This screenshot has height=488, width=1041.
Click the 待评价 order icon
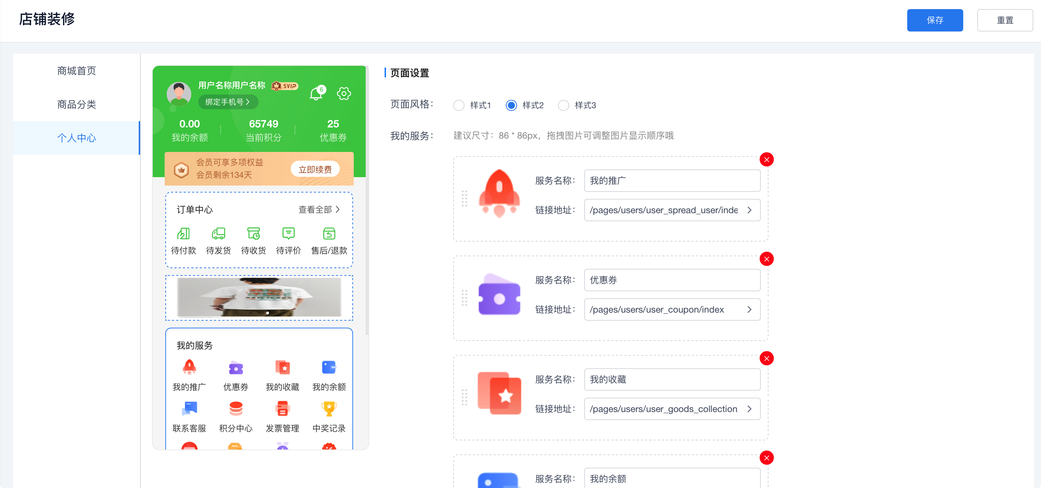289,233
